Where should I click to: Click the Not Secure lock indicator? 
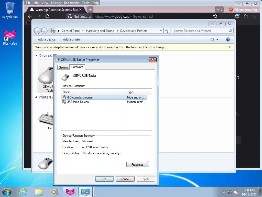pyautogui.click(x=80, y=16)
